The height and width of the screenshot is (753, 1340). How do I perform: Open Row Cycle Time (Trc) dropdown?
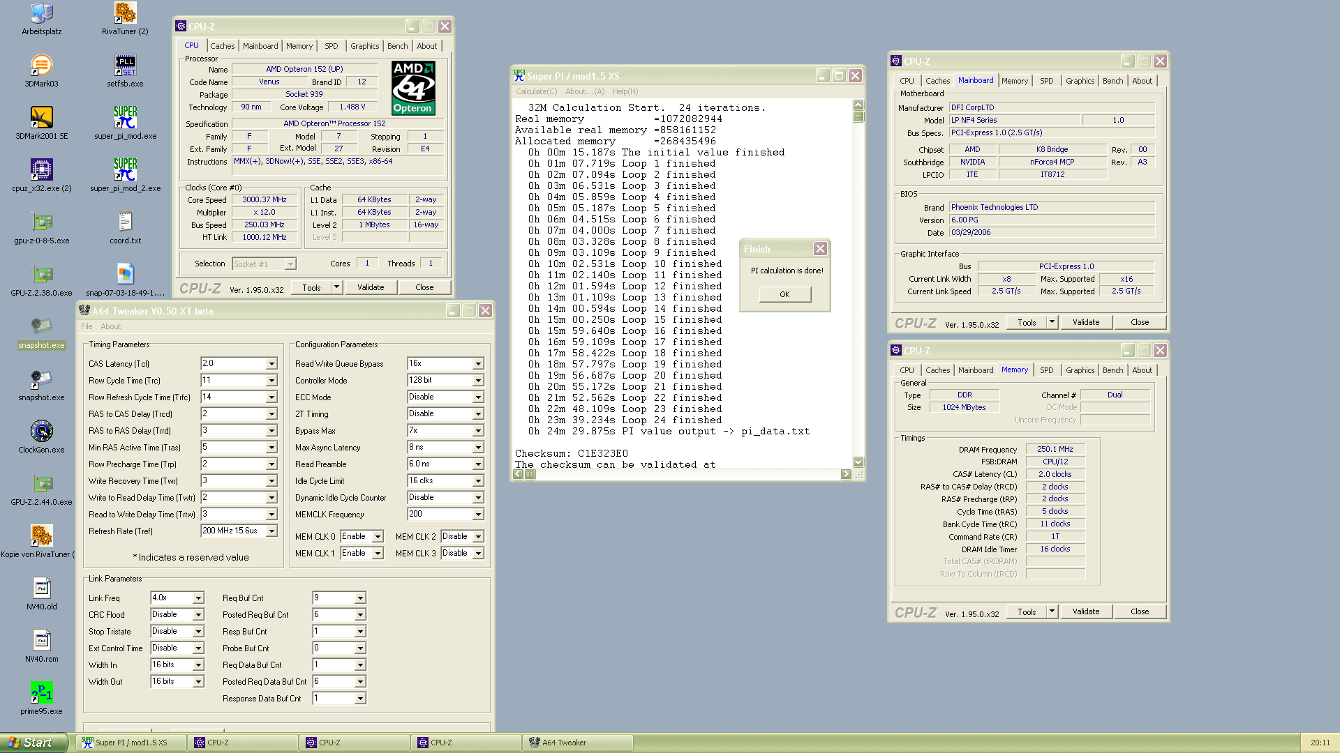point(271,381)
